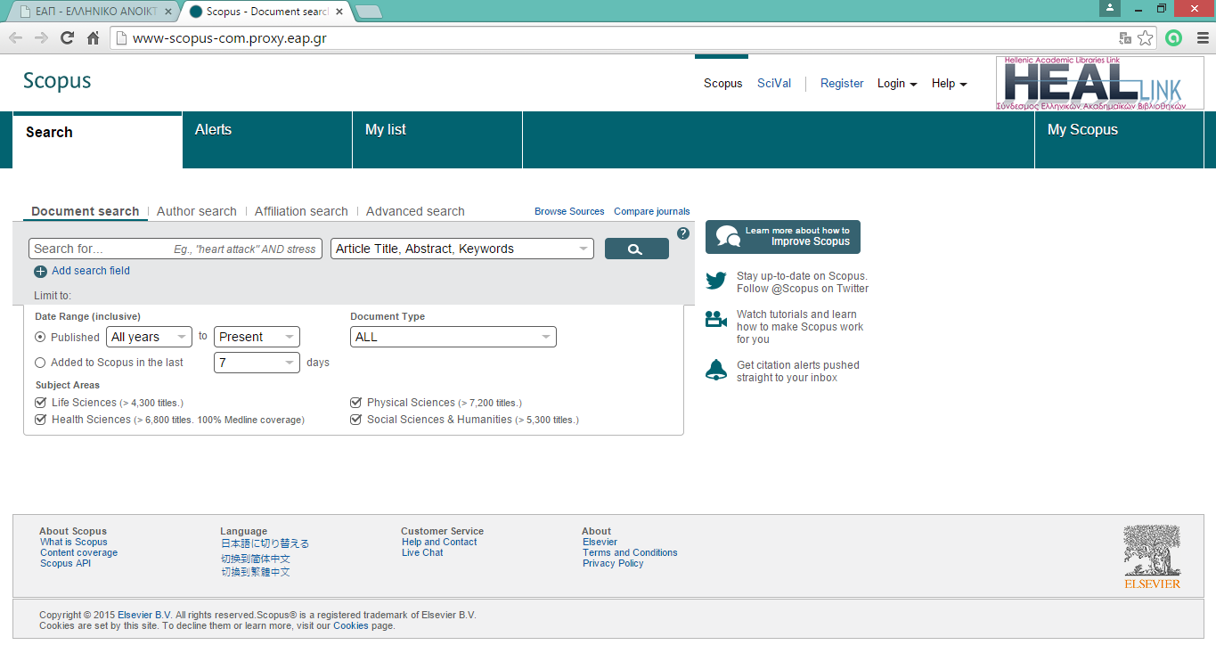
Task: Open the help question mark icon
Action: coord(683,233)
